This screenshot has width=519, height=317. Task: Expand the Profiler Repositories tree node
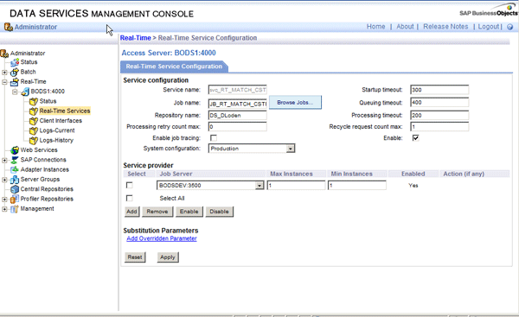4,200
